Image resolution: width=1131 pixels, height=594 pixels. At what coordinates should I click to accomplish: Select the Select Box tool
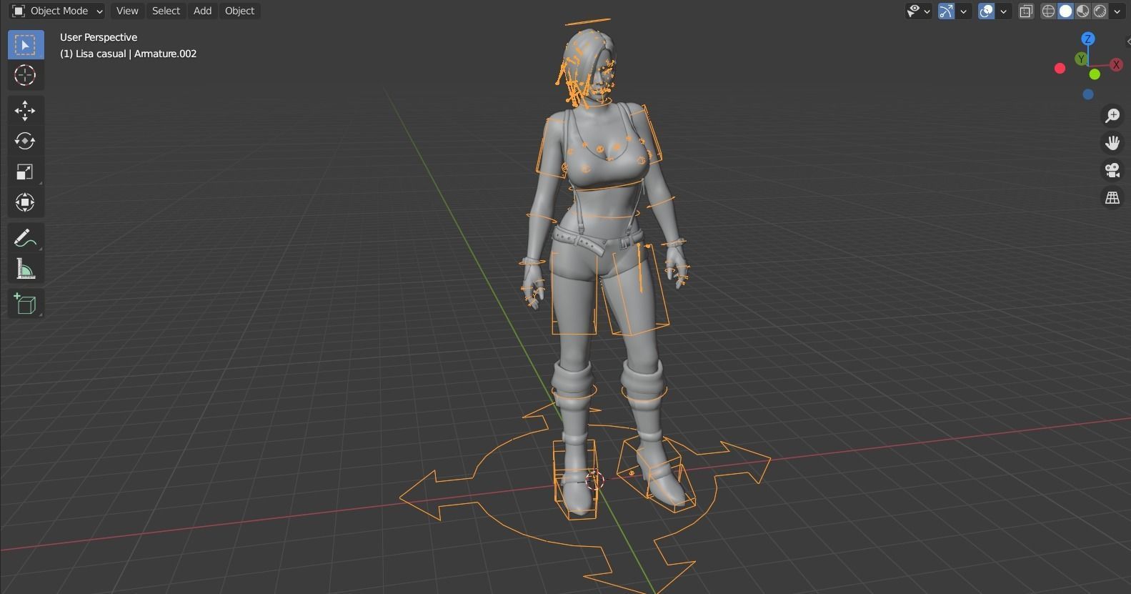(x=26, y=45)
